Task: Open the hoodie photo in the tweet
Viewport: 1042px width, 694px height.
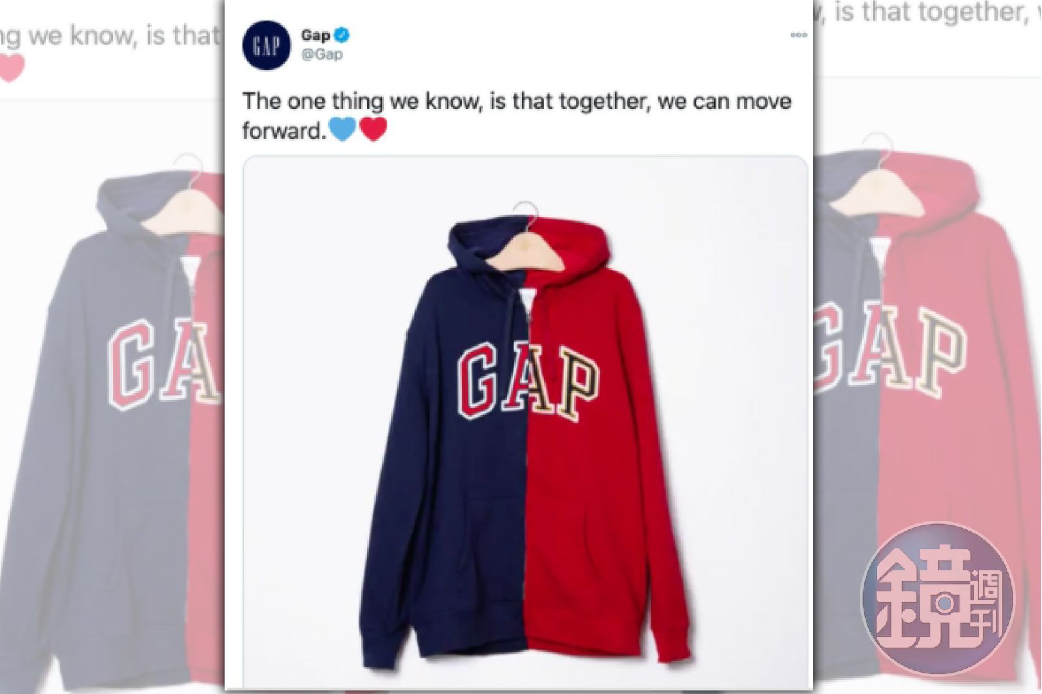Action: click(525, 422)
